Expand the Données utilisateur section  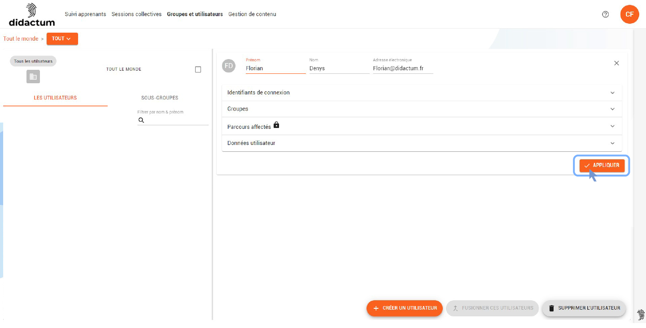pos(422,143)
